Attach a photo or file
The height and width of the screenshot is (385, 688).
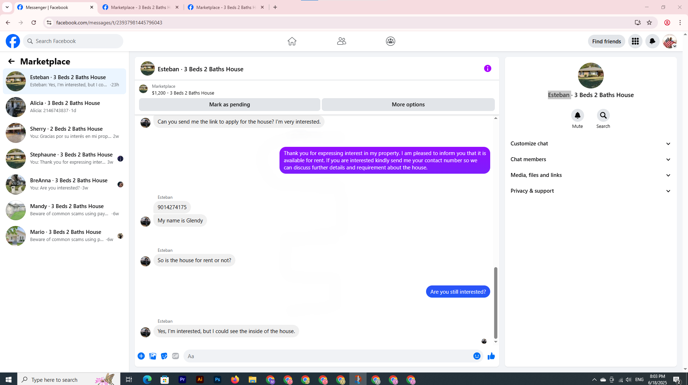(153, 356)
